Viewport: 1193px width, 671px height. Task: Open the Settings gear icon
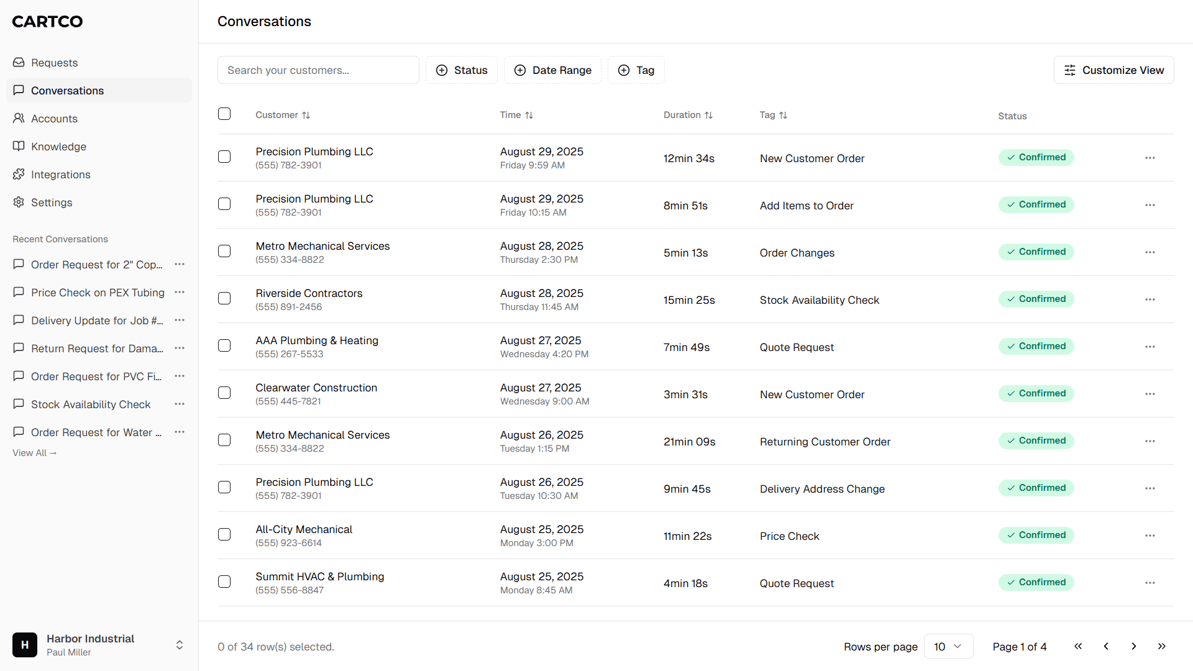[19, 202]
